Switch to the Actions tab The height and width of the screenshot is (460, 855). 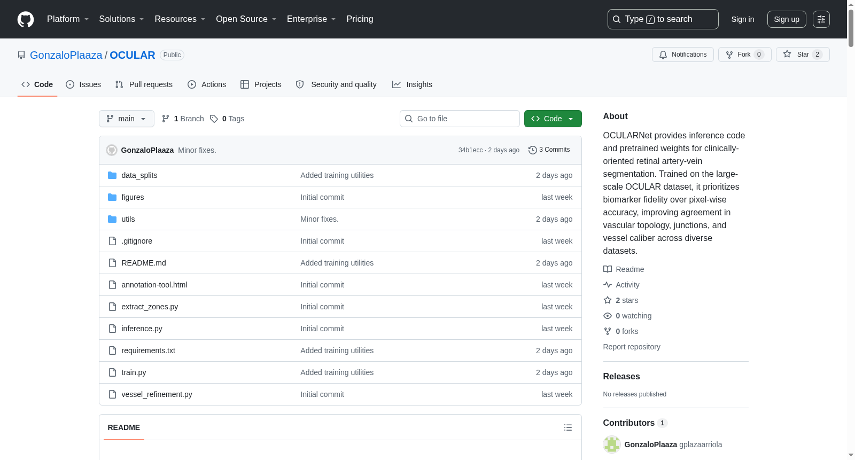207,84
